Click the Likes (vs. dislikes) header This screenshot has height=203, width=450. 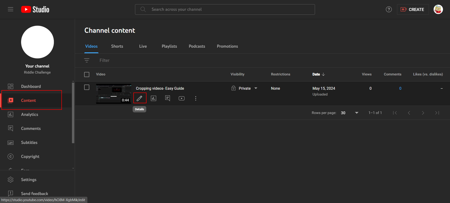pyautogui.click(x=428, y=74)
